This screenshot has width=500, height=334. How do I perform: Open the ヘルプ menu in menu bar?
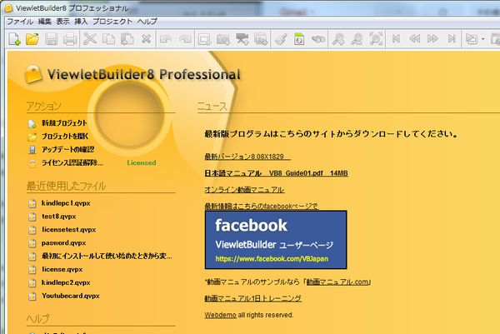click(147, 20)
